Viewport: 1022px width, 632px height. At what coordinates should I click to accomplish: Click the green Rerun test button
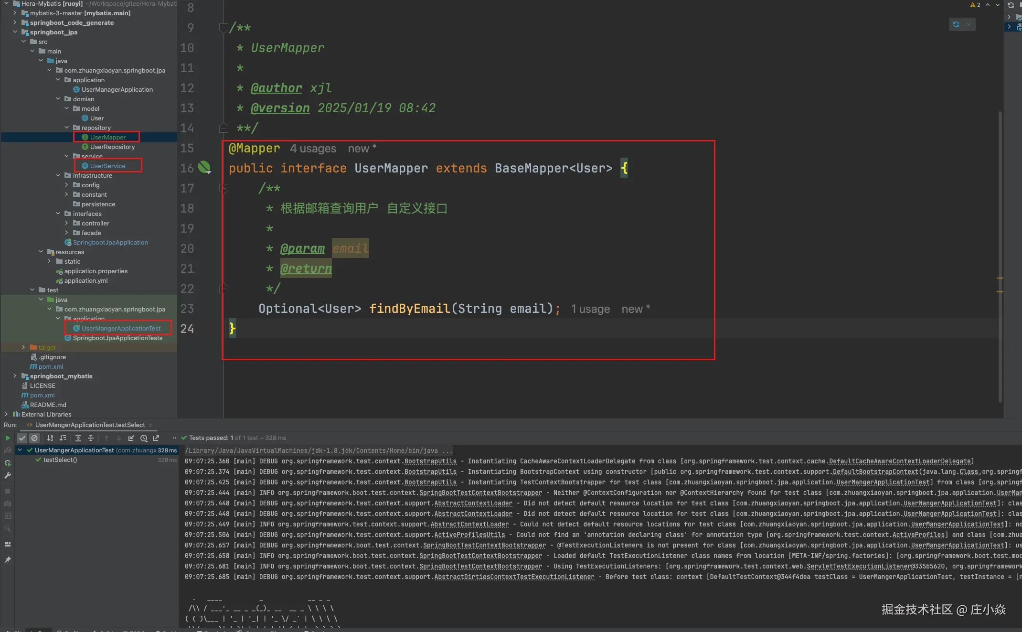click(7, 438)
